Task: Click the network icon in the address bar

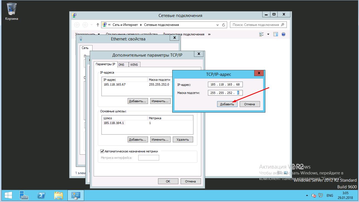Action: [x=105, y=25]
